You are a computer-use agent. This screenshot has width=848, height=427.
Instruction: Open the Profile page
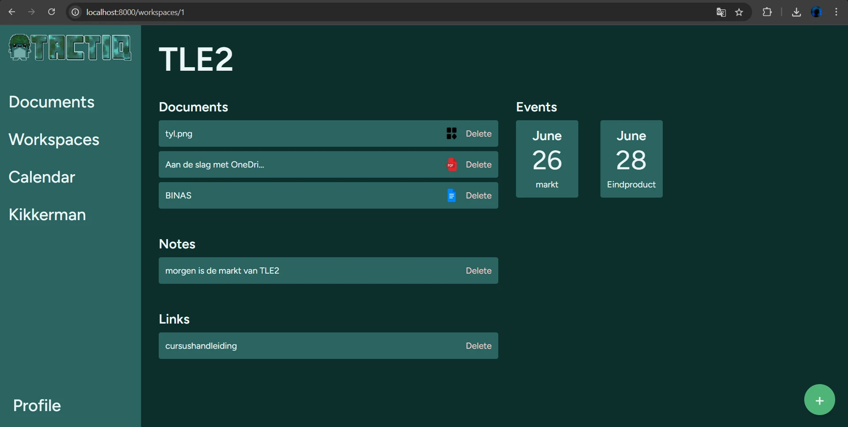[x=37, y=405]
